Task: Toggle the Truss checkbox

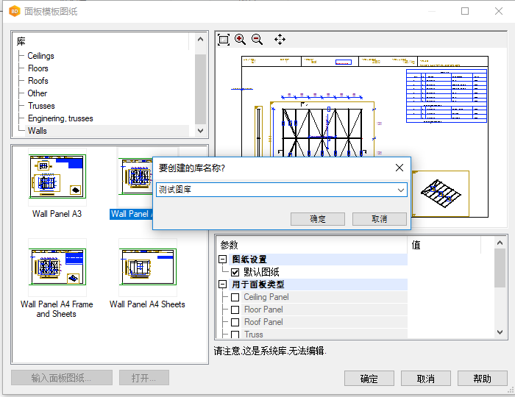Action: [x=235, y=335]
